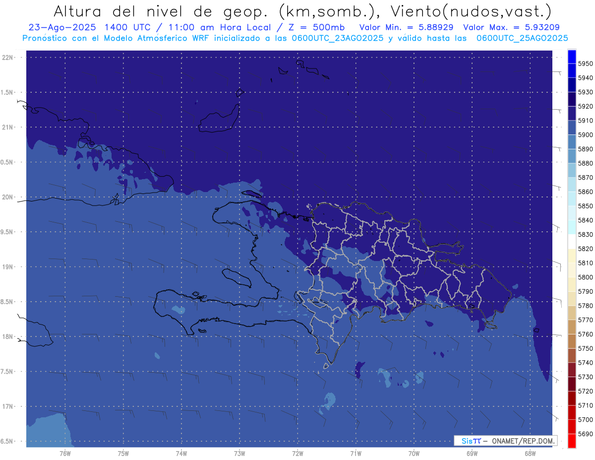Click the 5740 legend value
This screenshot has height=460, width=595.
pos(586,363)
